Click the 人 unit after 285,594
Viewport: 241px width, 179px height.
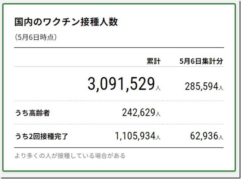point(221,88)
